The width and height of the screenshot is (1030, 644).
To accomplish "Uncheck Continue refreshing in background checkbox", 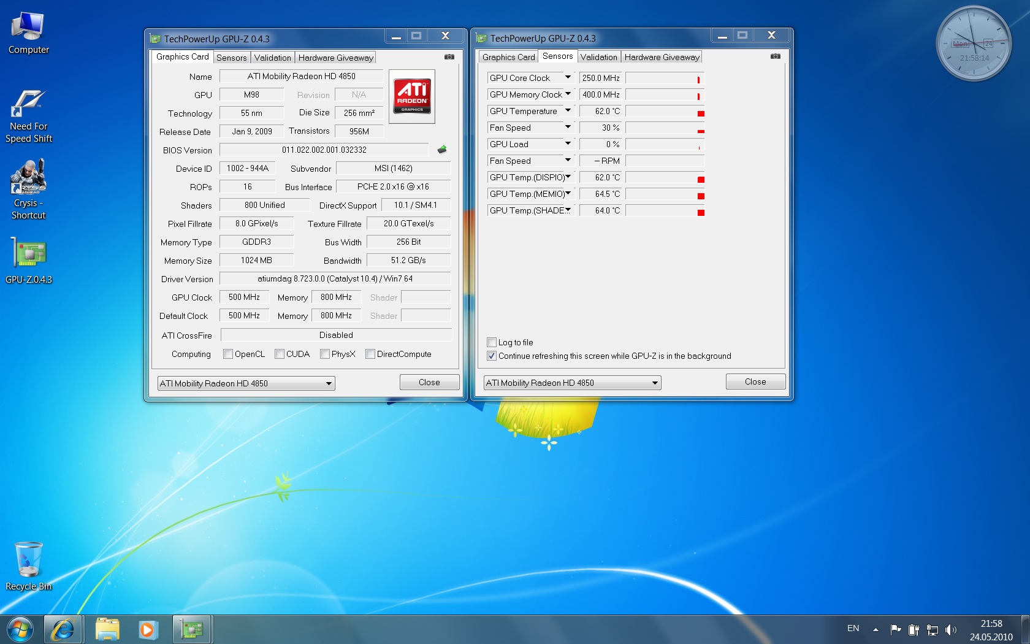I will 492,356.
